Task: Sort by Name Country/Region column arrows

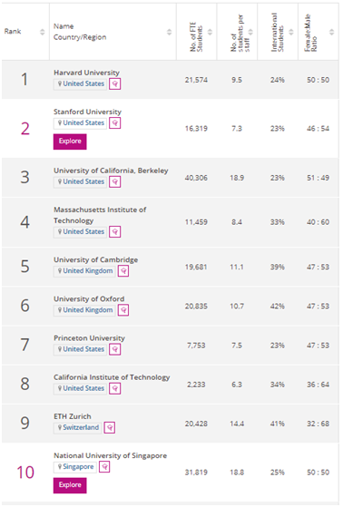Action: point(169,32)
